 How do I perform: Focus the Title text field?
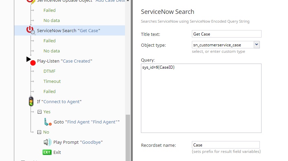227,34
